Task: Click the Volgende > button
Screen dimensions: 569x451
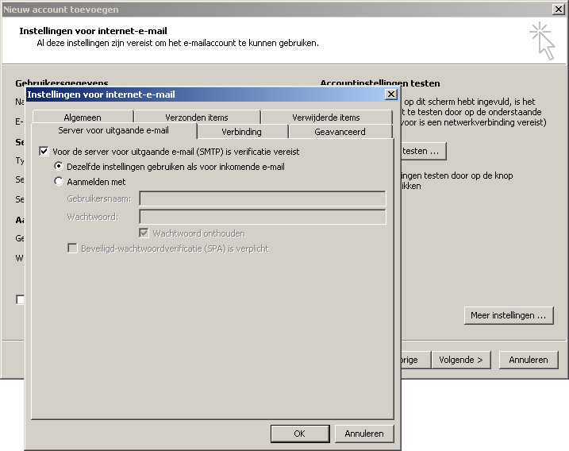Action: (x=462, y=360)
